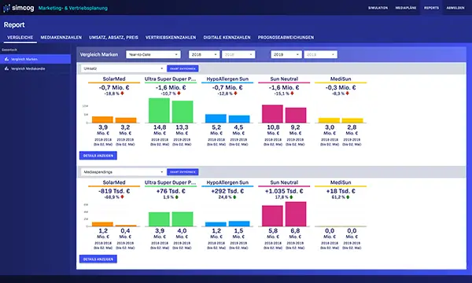Click the green 14,8 Umsatz bar of Ultra Super Duper
472x283 pixels.
[159, 110]
